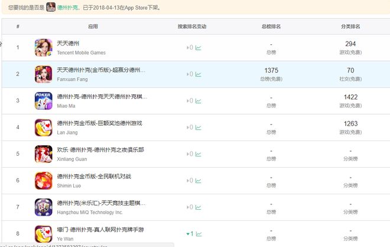390x247 pixels.
Task: Click the developer name Tencent Mobile Games
Action: click(x=82, y=53)
